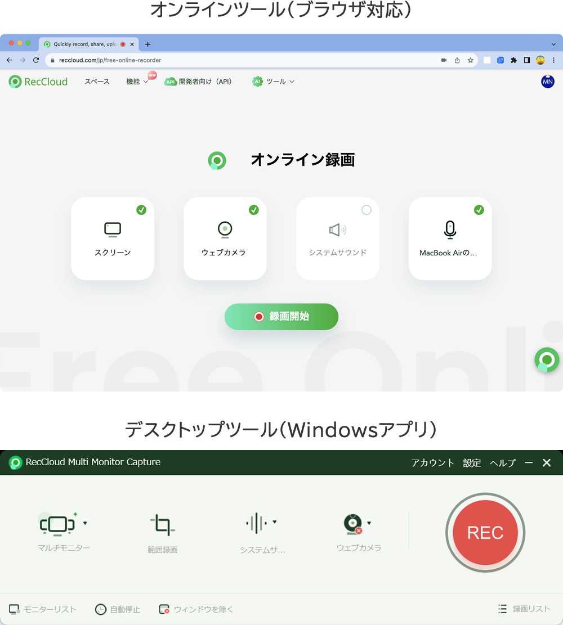Enable the システムサウンド checkbox
This screenshot has width=563, height=625.
point(367,210)
